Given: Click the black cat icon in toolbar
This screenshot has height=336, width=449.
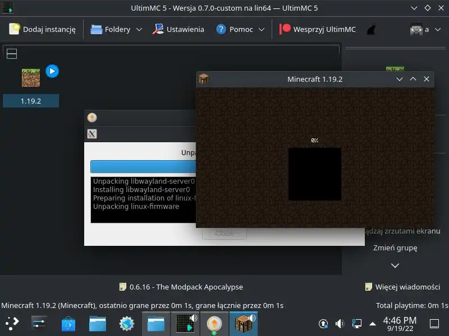Looking at the screenshot, I should point(371,29).
